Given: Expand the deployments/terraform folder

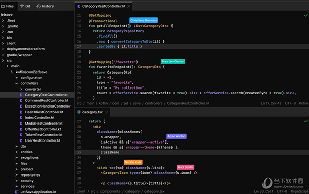Looking at the screenshot, I should (3, 49).
